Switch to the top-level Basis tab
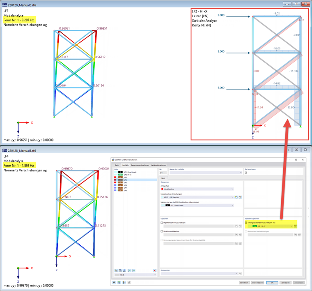This screenshot has height=291, width=312. pos(117,165)
